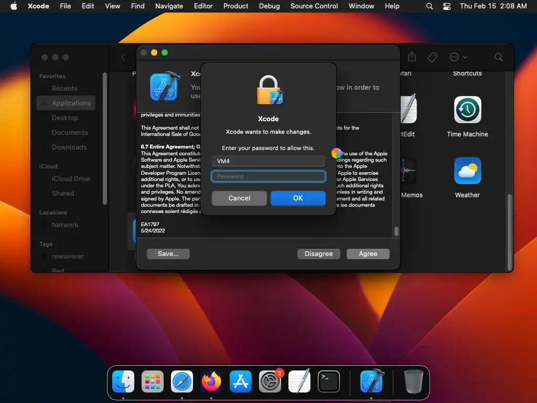537x403 pixels.
Task: Open Launchpad from the Dock
Action: pyautogui.click(x=153, y=381)
